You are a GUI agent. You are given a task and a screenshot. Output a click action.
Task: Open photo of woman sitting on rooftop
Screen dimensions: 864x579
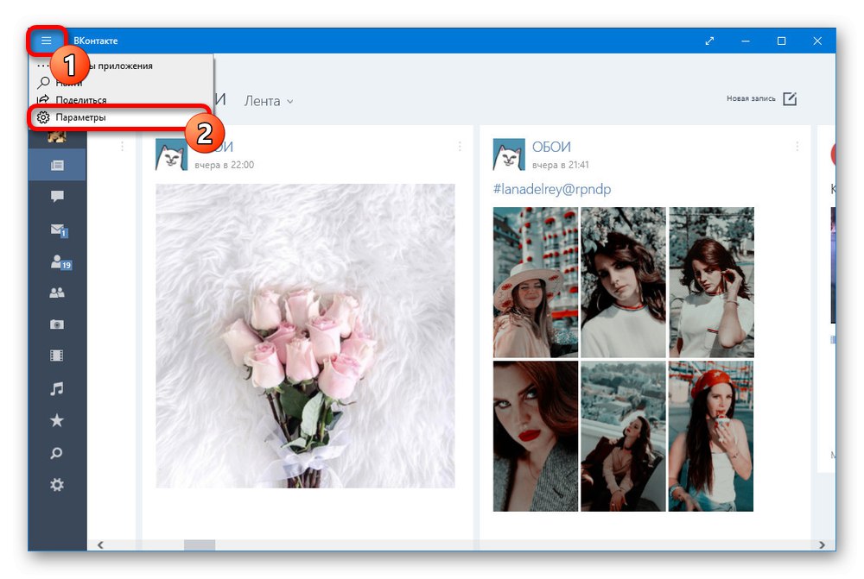623,436
